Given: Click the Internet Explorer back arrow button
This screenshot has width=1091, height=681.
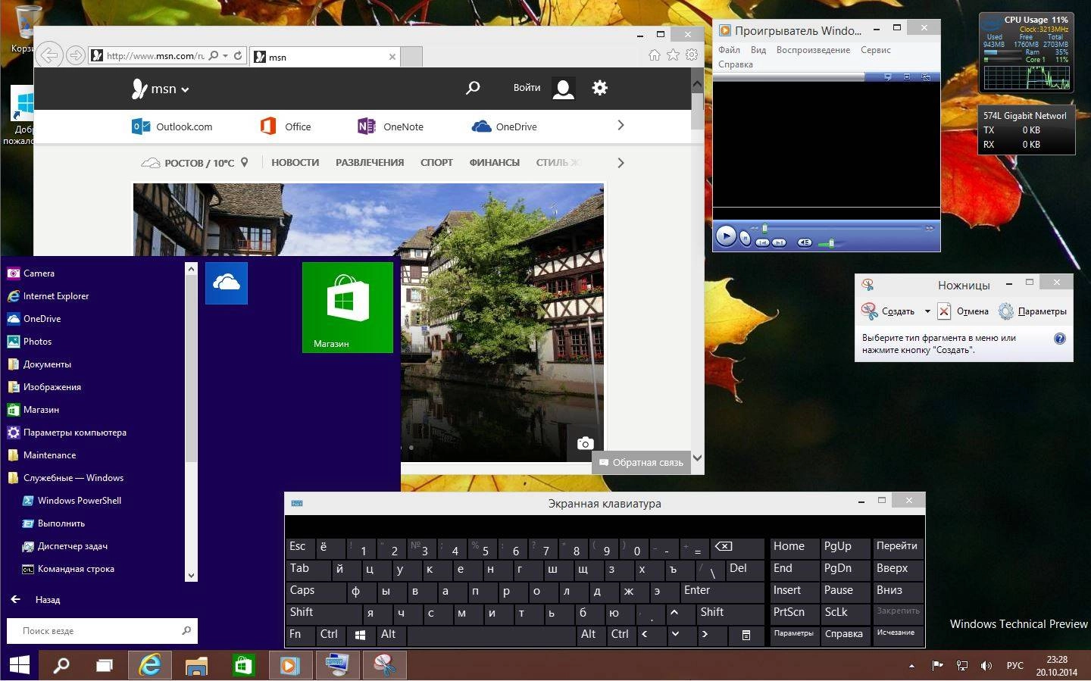Looking at the screenshot, I should click(49, 55).
